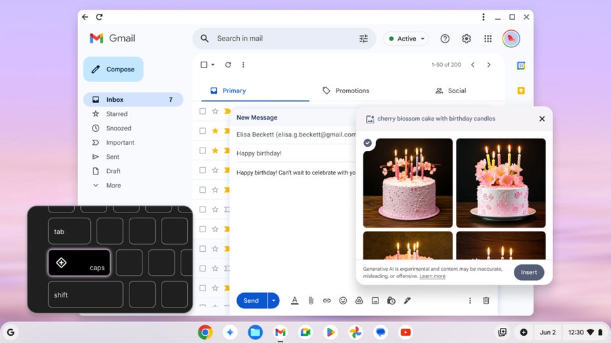This screenshot has height=343, width=611.
Task: Open the Google apps grid
Action: click(488, 39)
